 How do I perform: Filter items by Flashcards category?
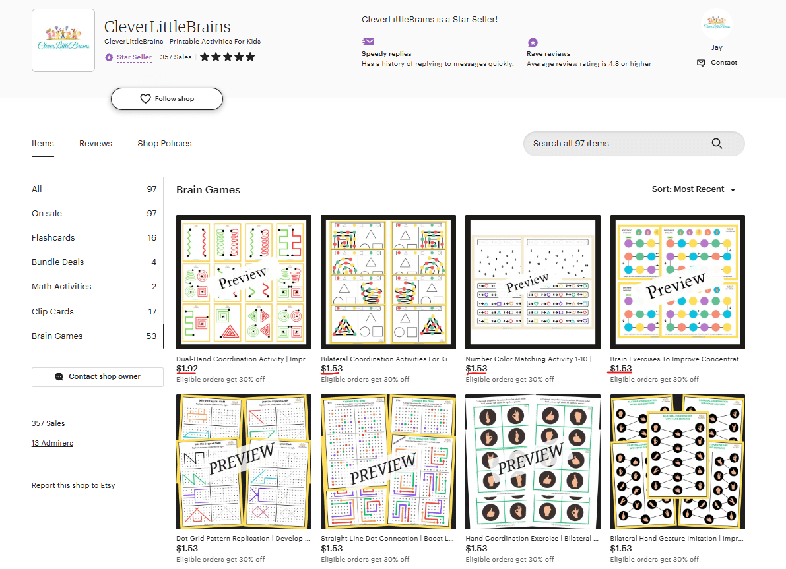click(52, 237)
